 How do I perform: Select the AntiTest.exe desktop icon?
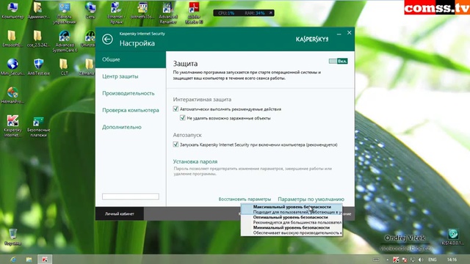click(38, 67)
